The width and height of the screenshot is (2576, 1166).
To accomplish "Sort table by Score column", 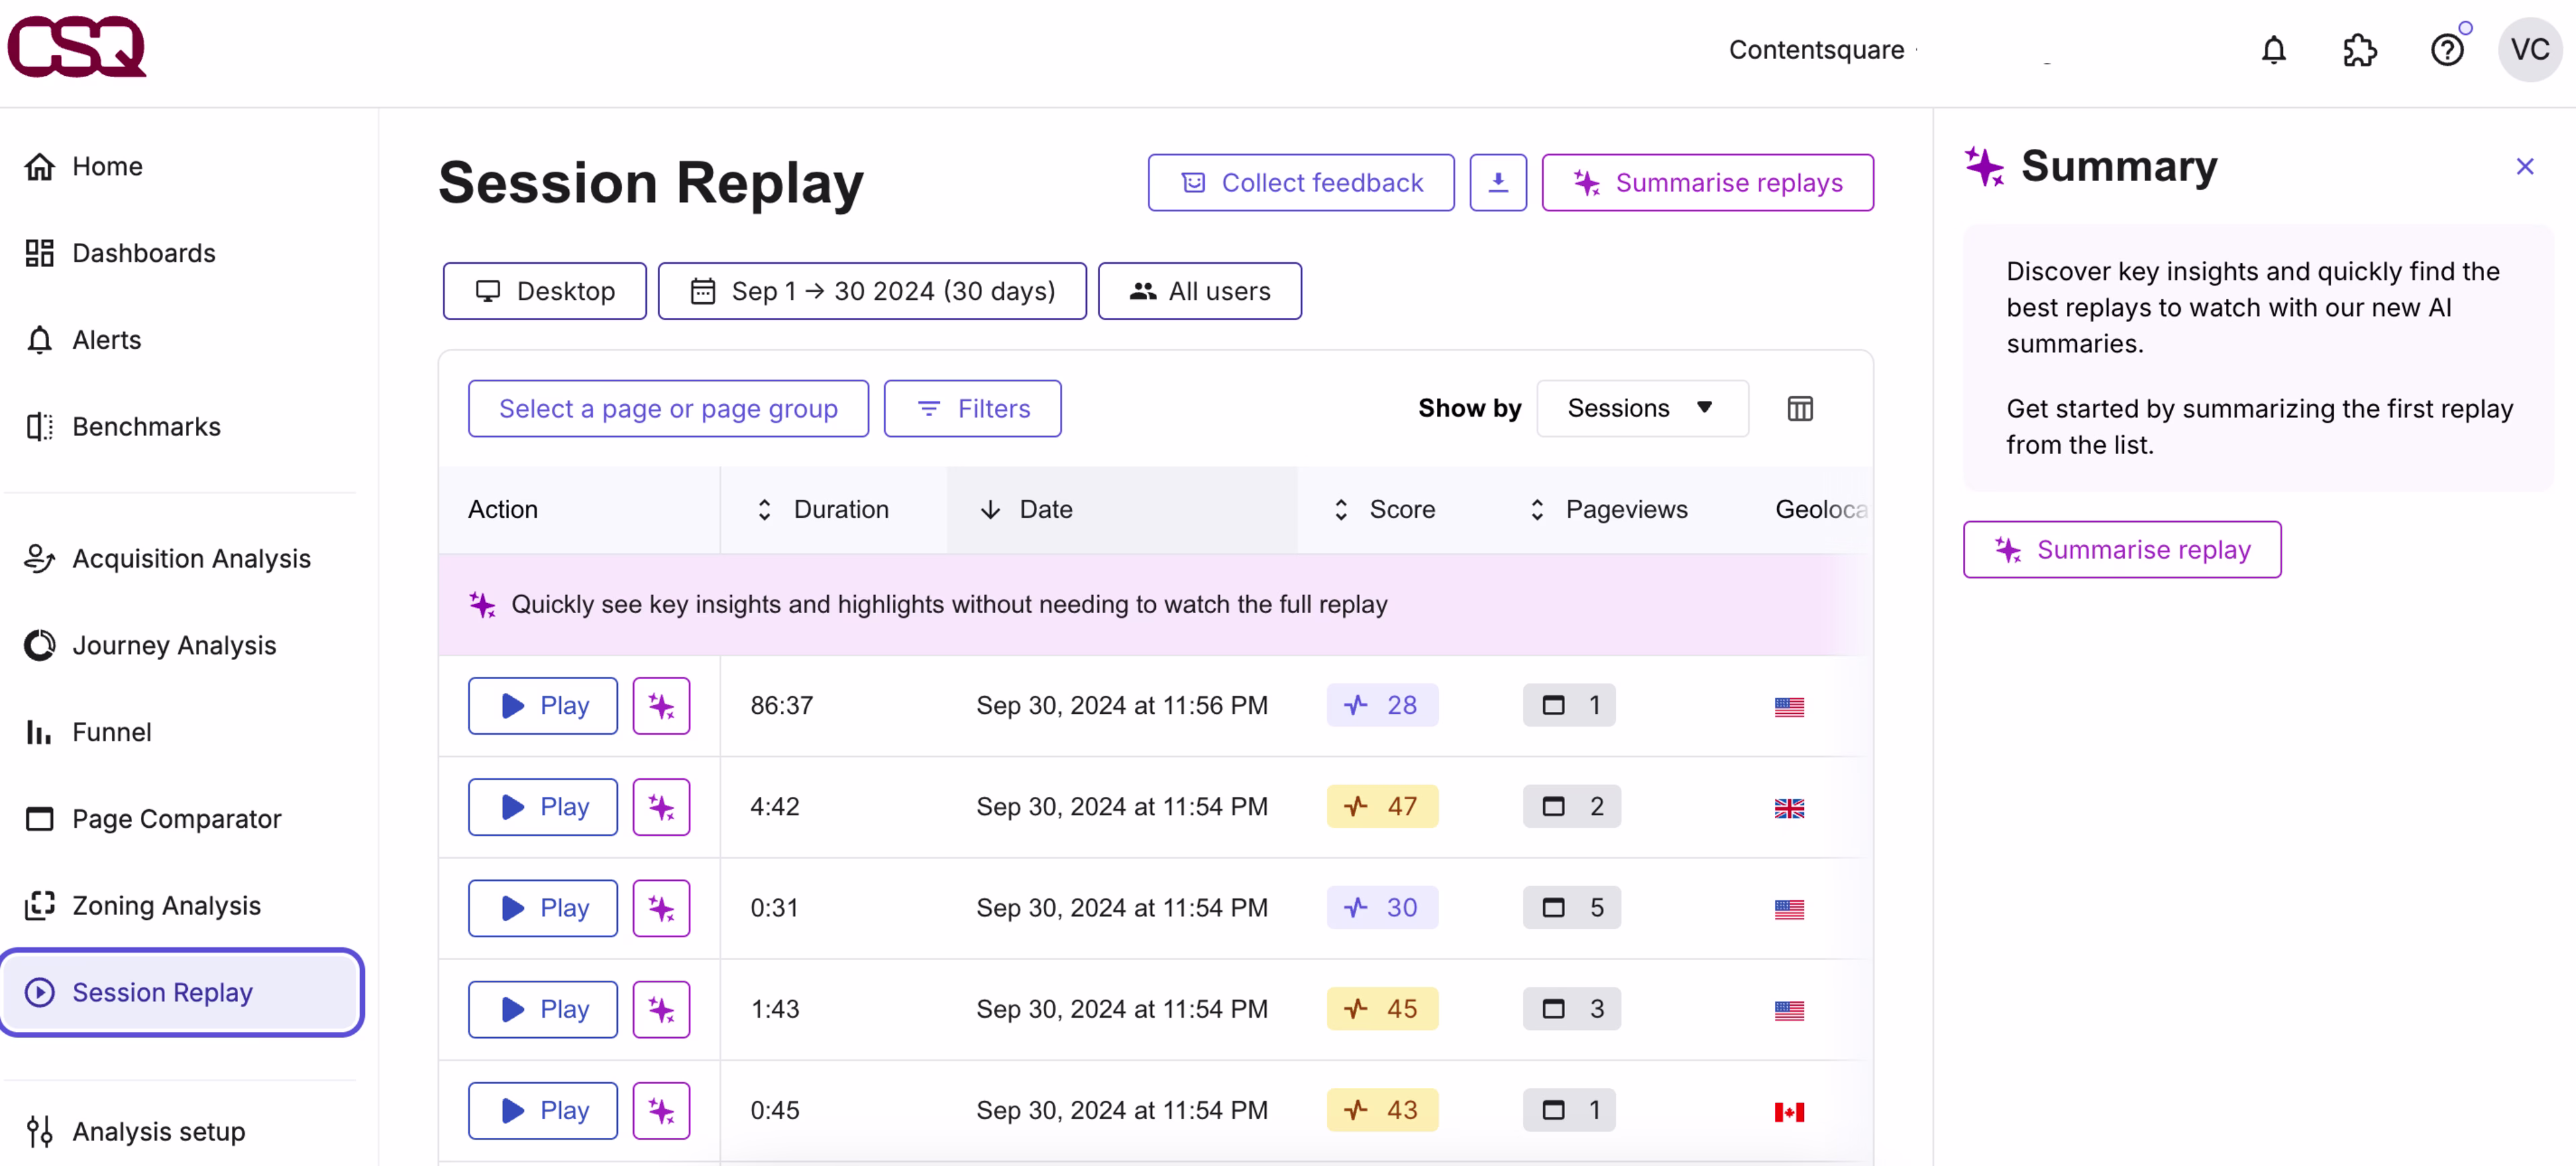I will 1385,509.
